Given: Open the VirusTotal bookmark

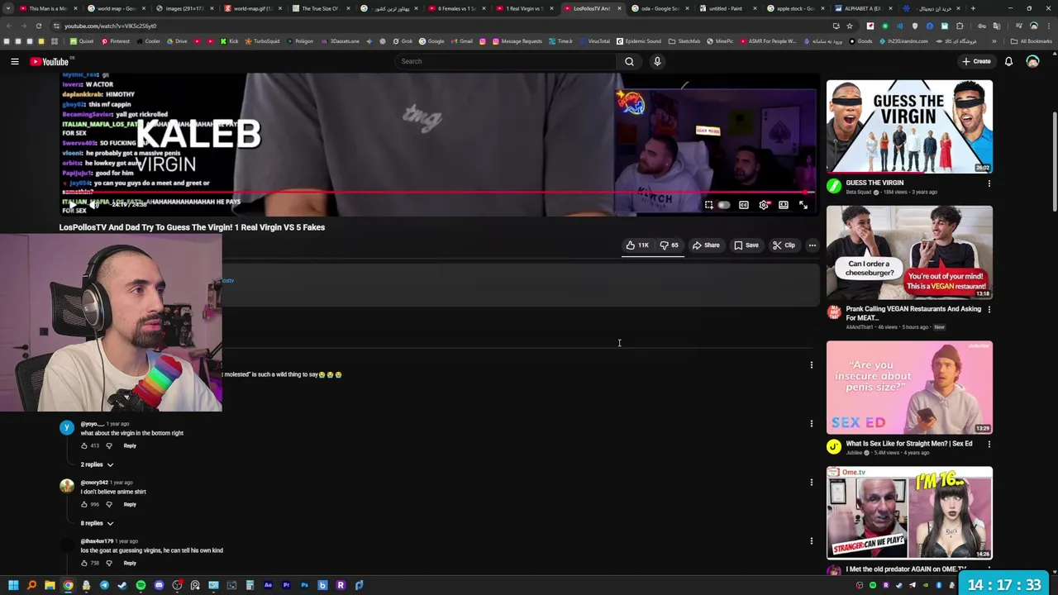Looking at the screenshot, I should (x=595, y=41).
